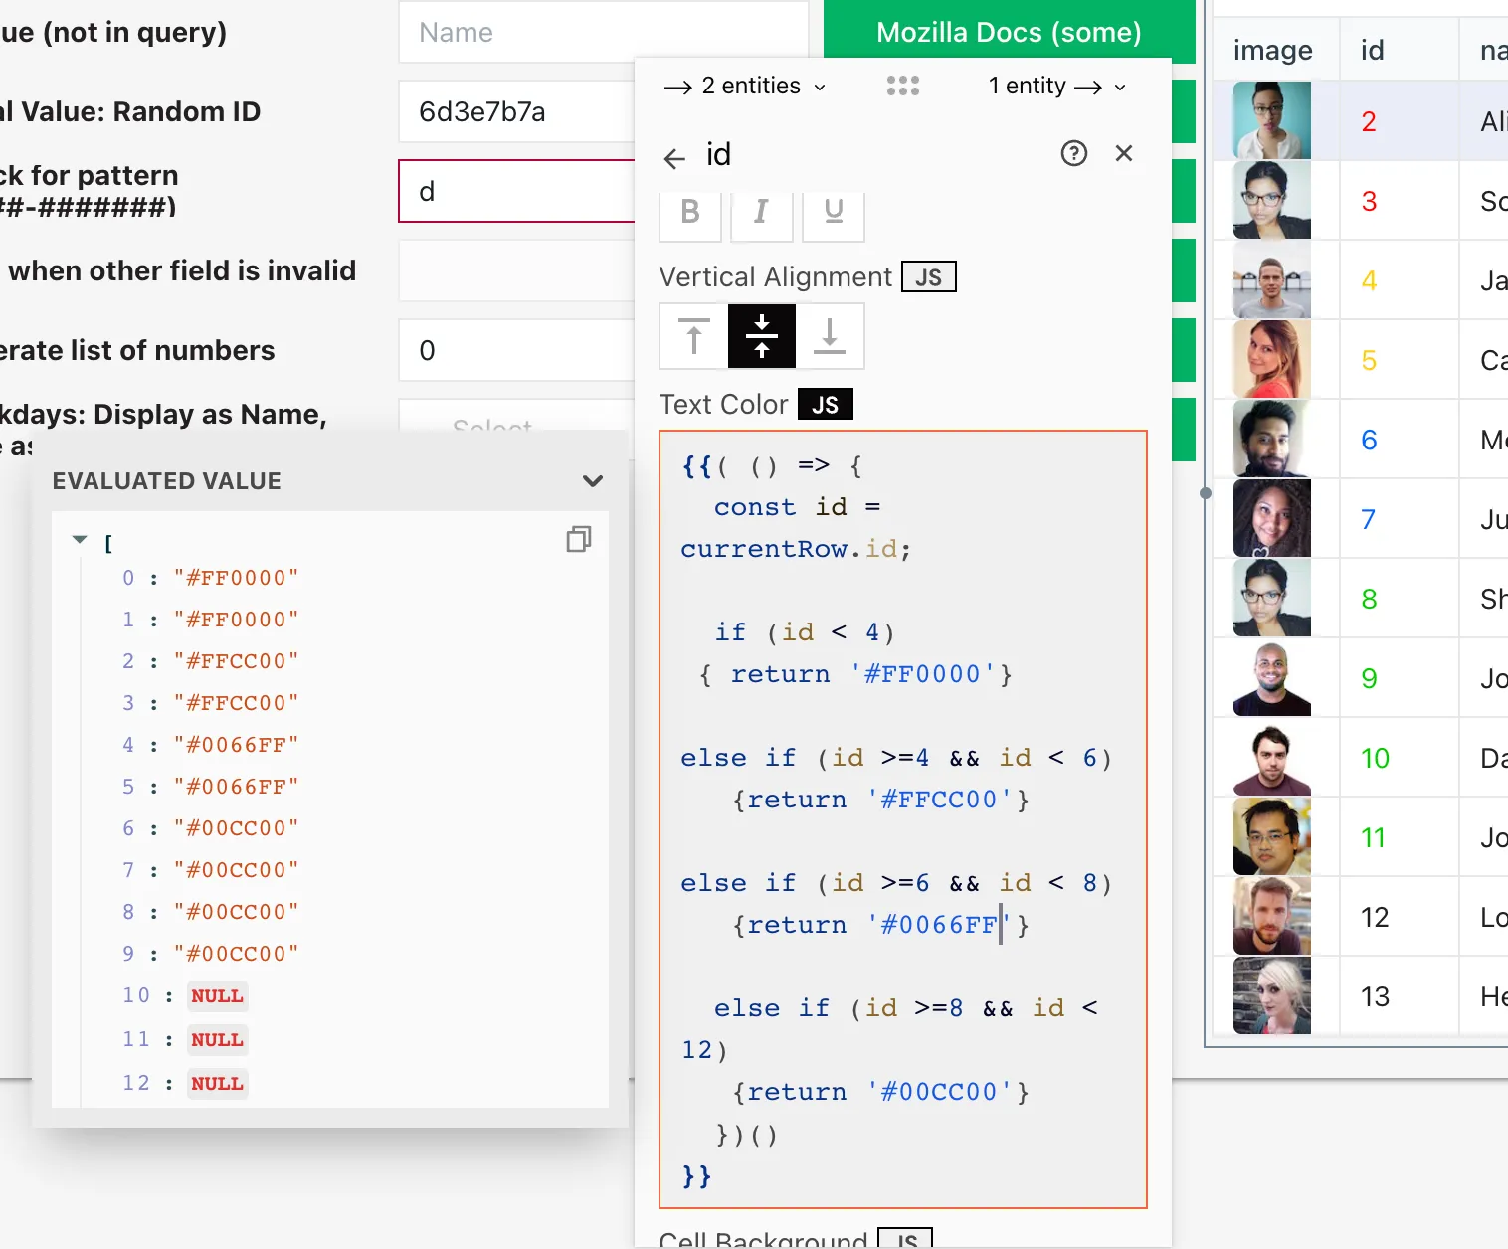Screen dimensions: 1508x1249
Task: Toggle JS mode for Text Color
Action: click(x=825, y=405)
